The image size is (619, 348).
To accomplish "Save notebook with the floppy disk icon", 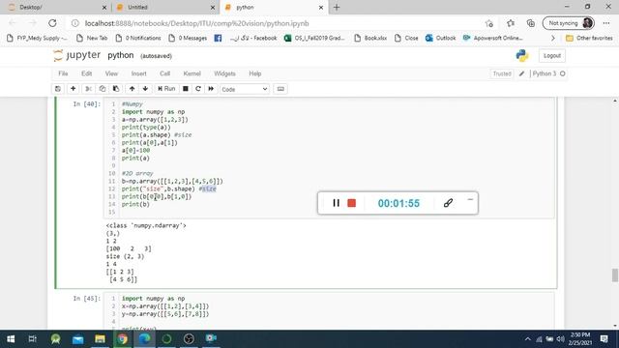I will (58, 89).
